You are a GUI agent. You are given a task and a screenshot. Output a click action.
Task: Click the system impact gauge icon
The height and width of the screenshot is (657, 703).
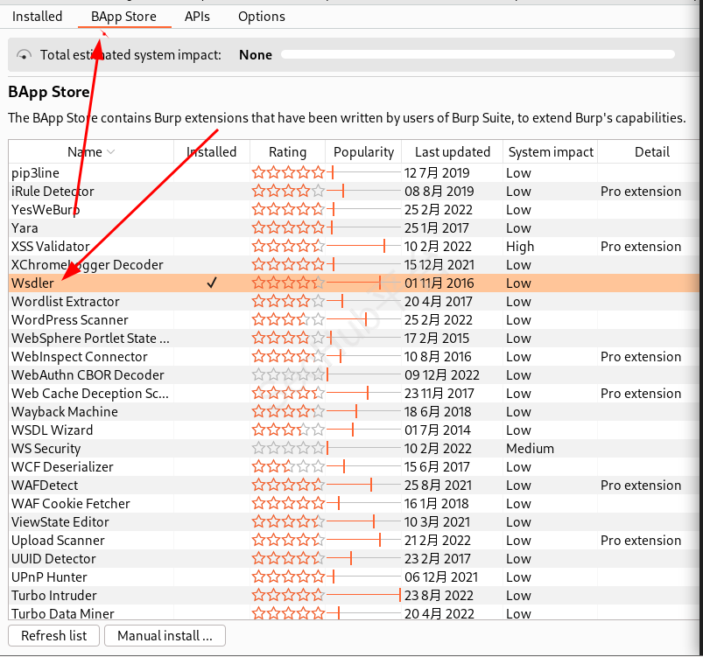pyautogui.click(x=25, y=55)
